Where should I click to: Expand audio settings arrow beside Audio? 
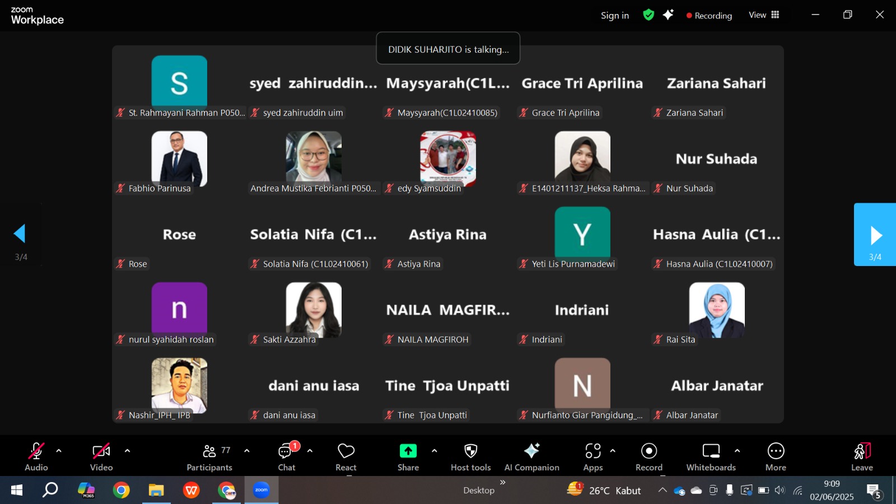click(x=59, y=451)
